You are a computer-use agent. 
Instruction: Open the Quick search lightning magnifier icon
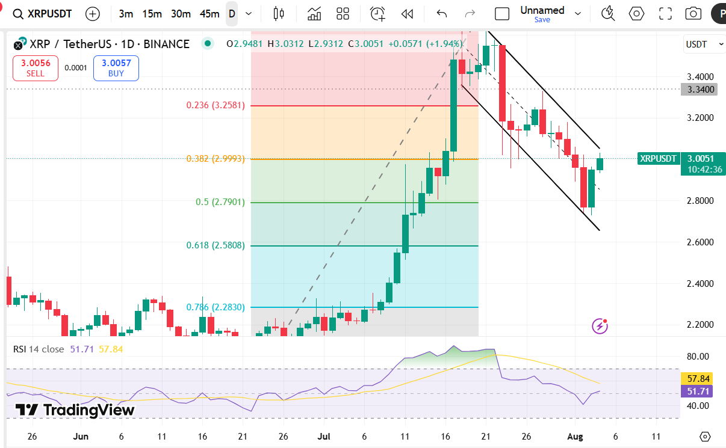tap(608, 13)
